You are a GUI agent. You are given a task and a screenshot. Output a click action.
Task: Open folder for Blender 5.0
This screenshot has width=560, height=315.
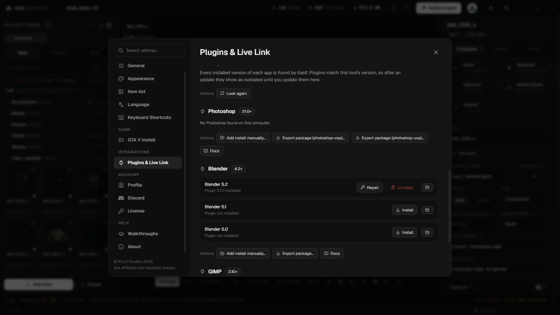pos(427,232)
